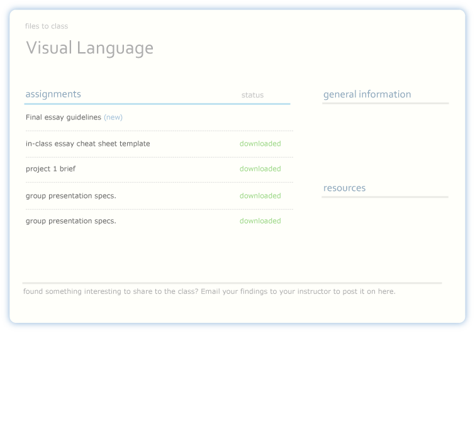Screen dimensions: 475x429
Task: Click the (new) tag beside Final essay guidelines
Action: (x=113, y=117)
